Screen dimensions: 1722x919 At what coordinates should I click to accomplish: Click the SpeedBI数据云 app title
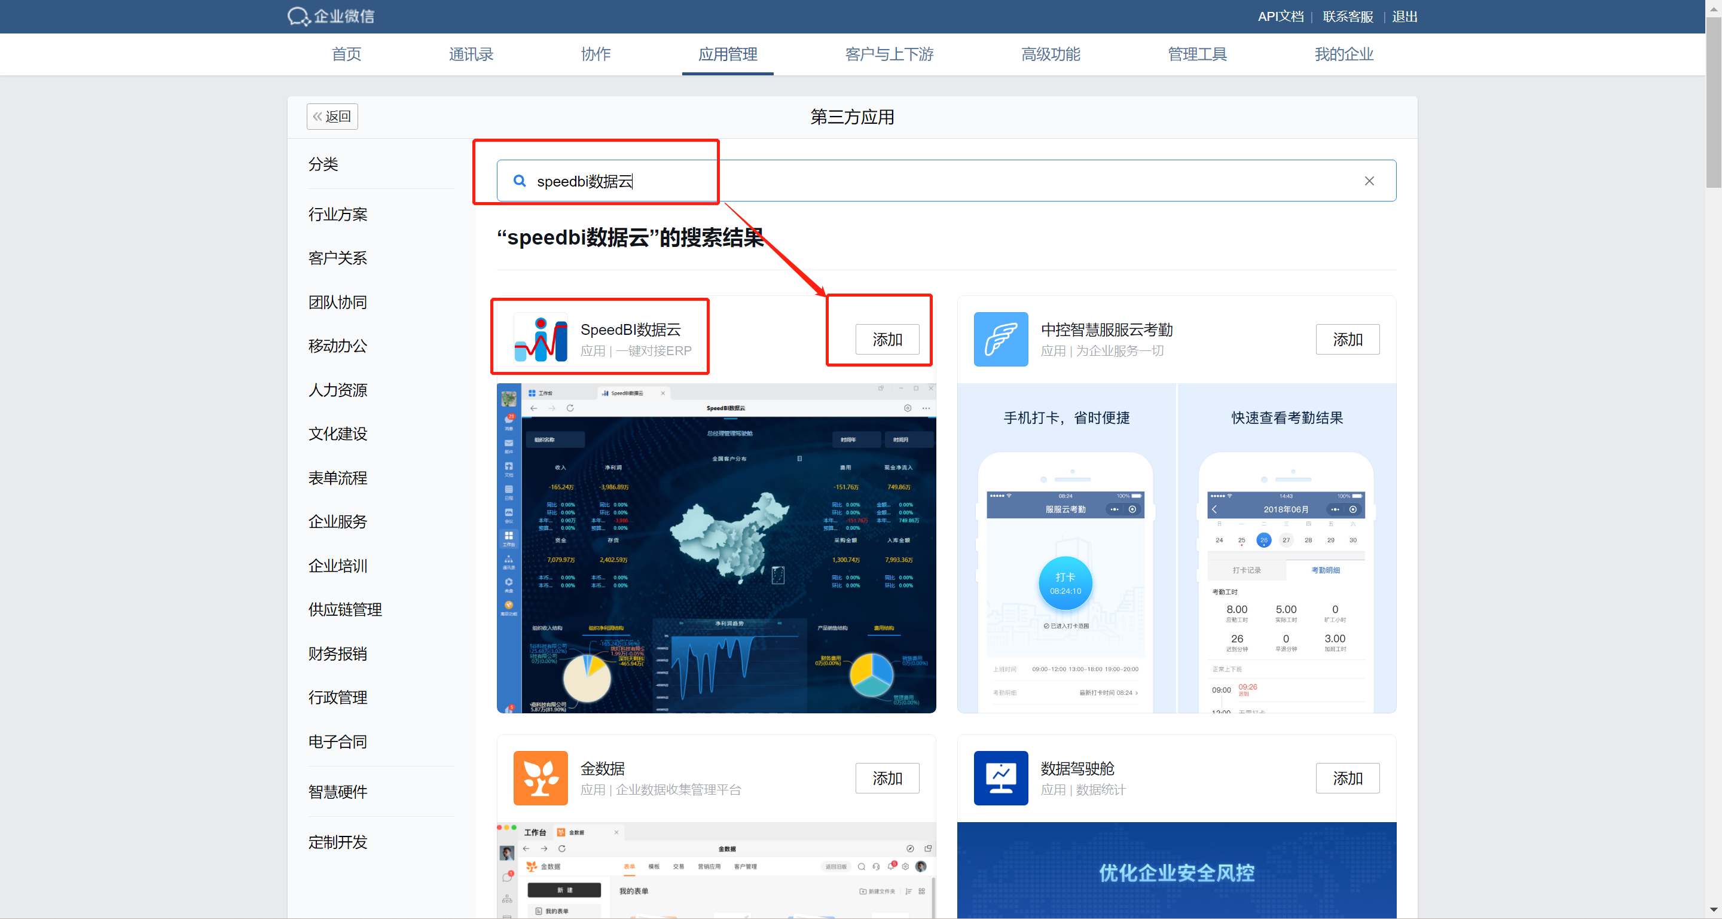pyautogui.click(x=630, y=329)
